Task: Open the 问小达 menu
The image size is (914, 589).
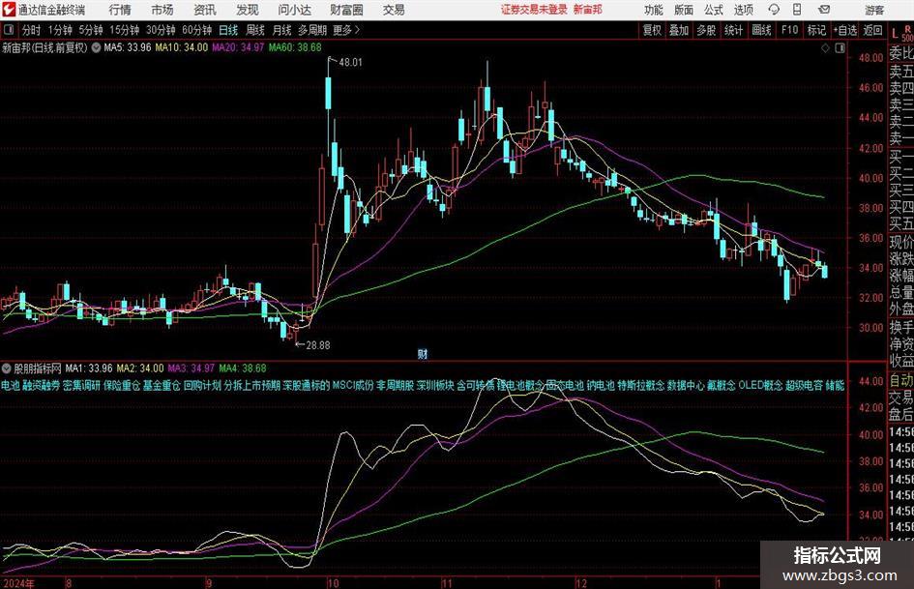Action: [294, 10]
